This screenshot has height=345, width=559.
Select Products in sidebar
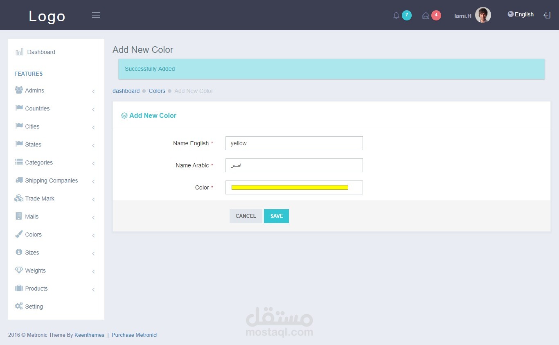tap(56, 289)
